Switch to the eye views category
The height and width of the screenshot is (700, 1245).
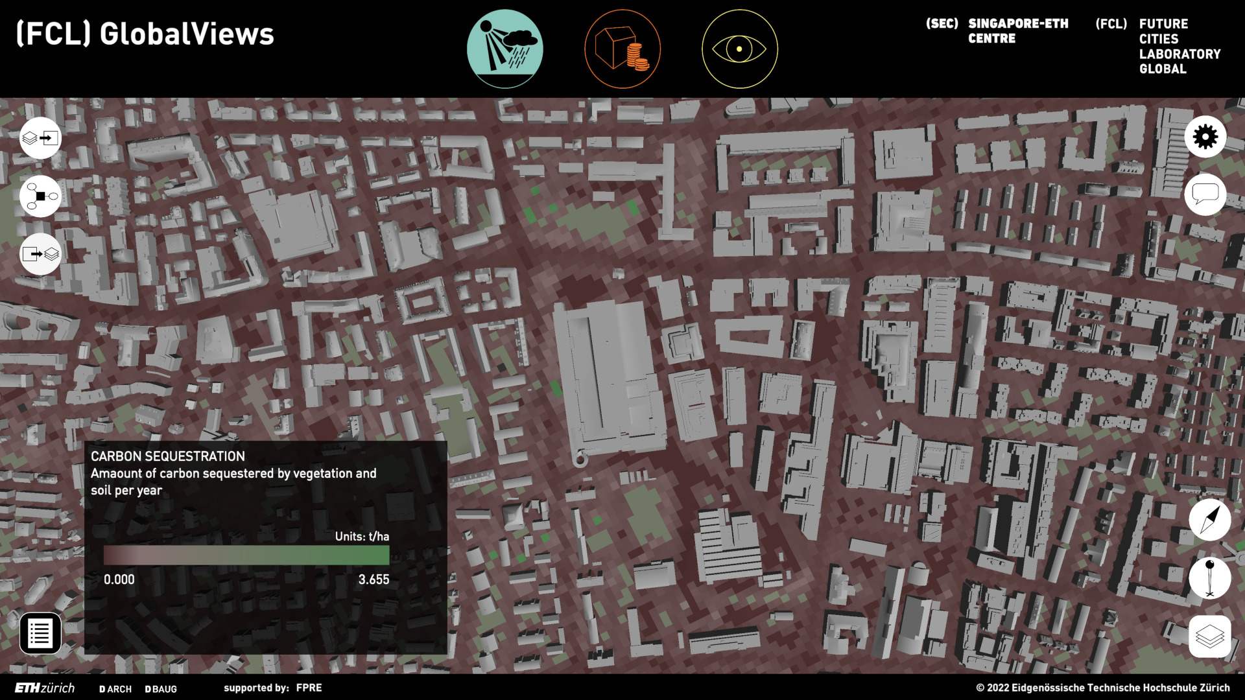tap(739, 49)
